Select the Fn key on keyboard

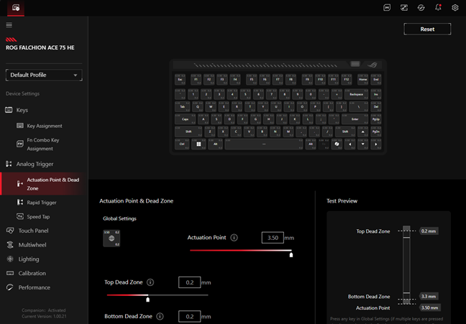click(x=324, y=144)
